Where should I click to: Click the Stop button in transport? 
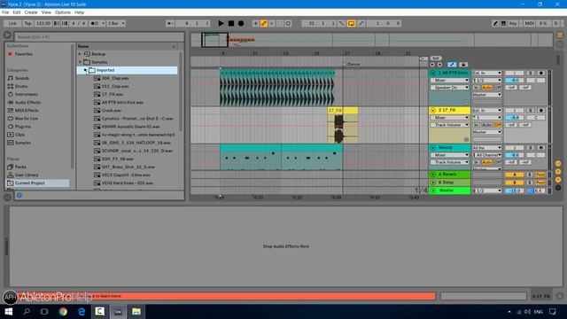click(x=231, y=23)
